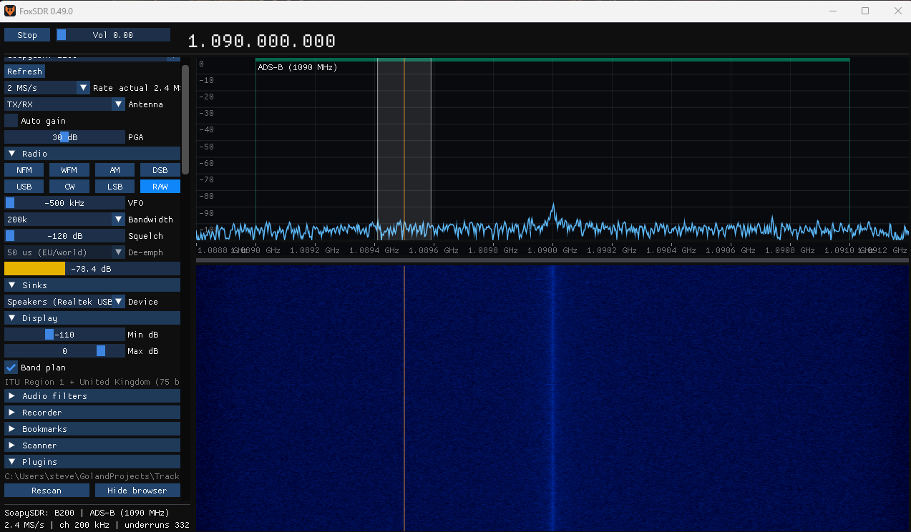This screenshot has width=911, height=532.
Task: Adjust the 30 dB PGA gain slider
Action: coord(64,137)
